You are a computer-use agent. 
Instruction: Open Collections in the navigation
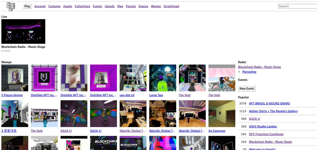point(82,6)
